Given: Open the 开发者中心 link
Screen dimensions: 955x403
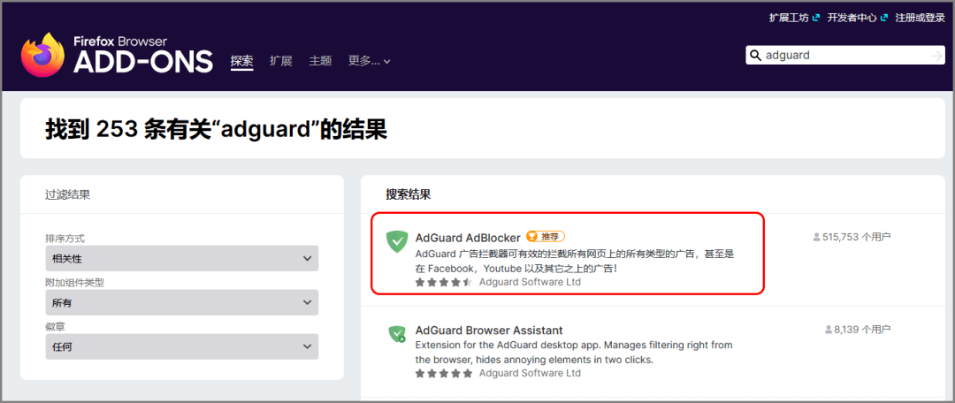Looking at the screenshot, I should click(857, 18).
